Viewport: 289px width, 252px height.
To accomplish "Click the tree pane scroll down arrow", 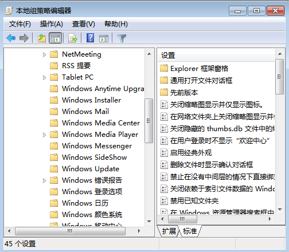I will (149, 222).
